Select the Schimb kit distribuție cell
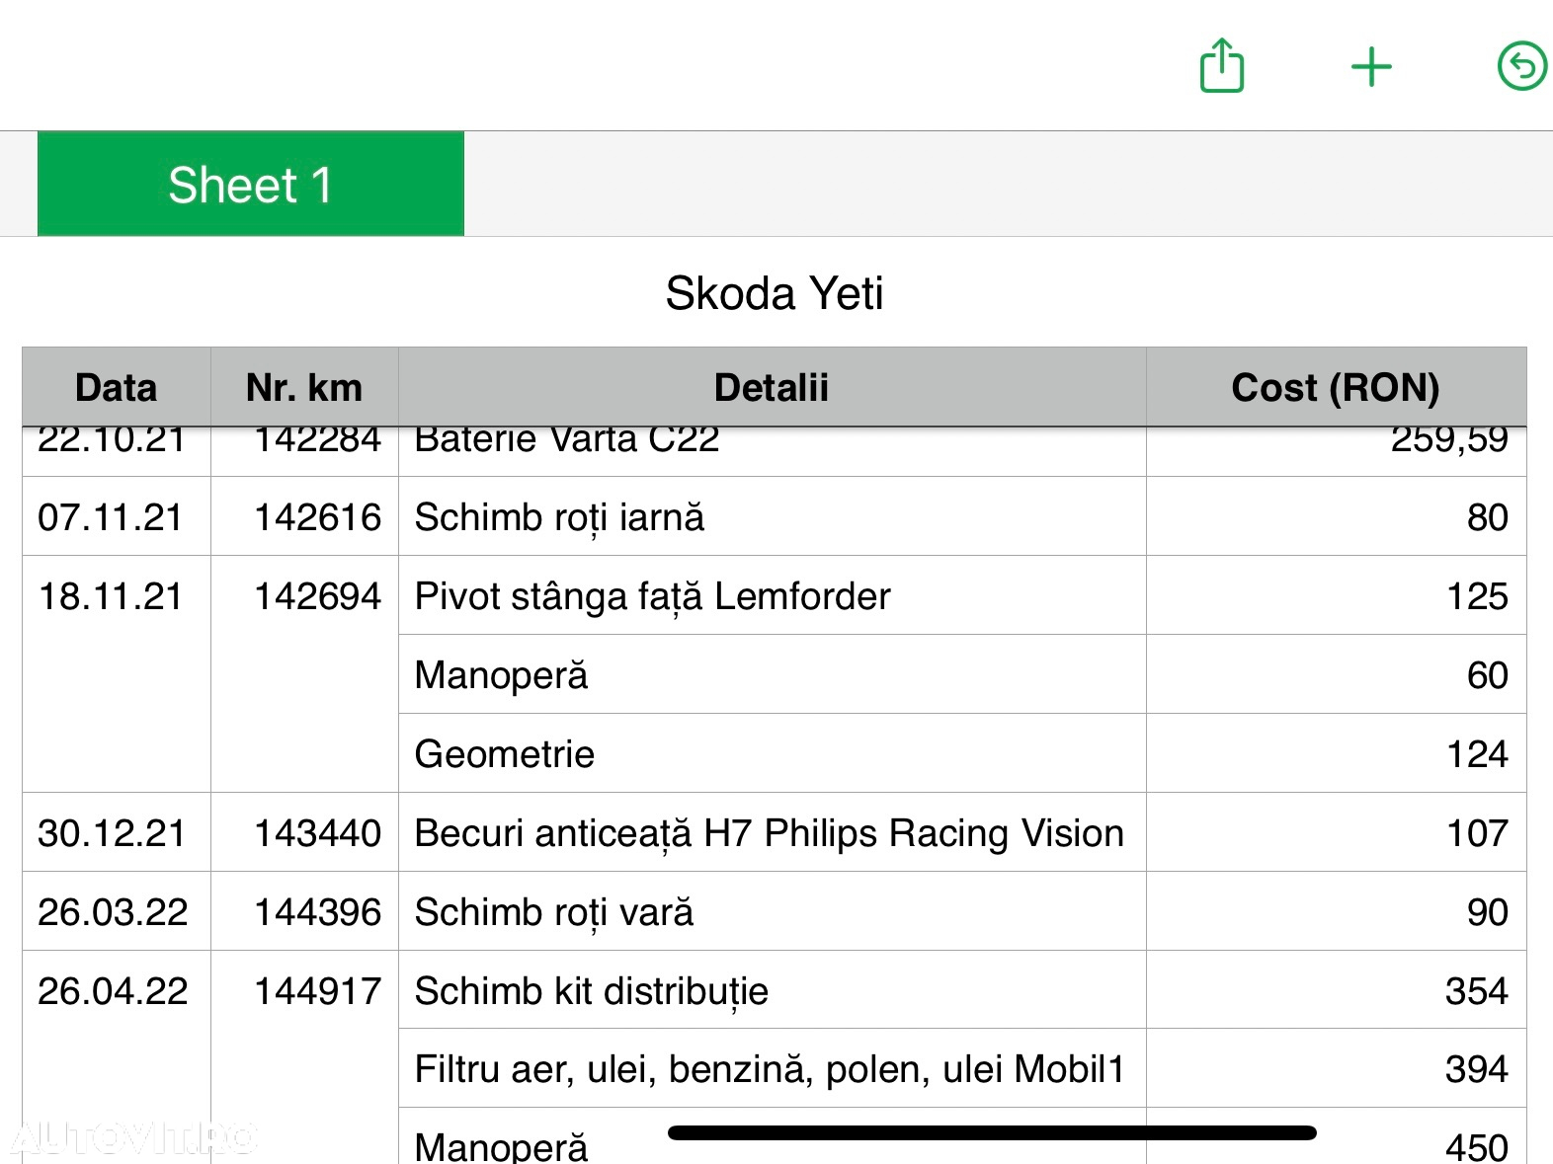Screen dimensions: 1553x1164 click(772, 990)
